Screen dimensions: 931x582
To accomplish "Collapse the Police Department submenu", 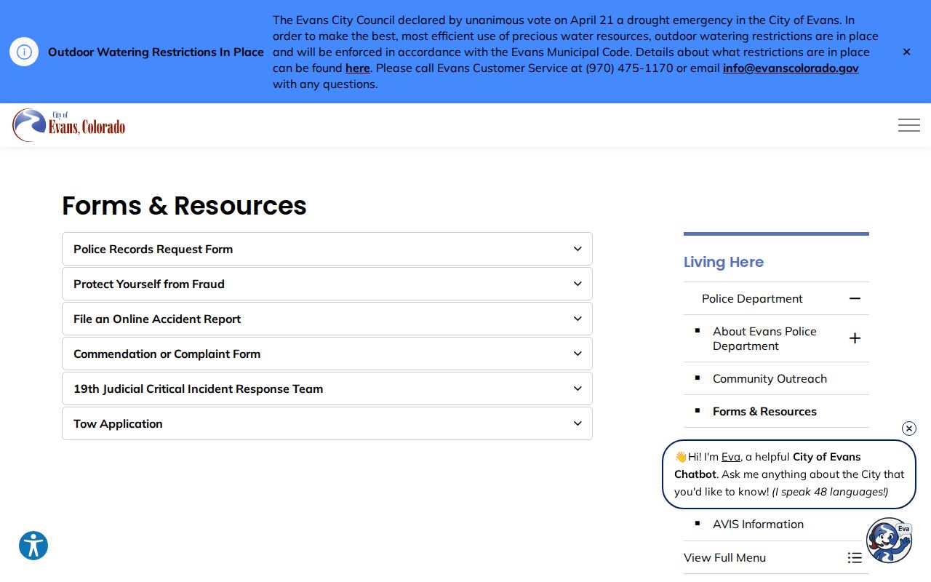I will 855,298.
